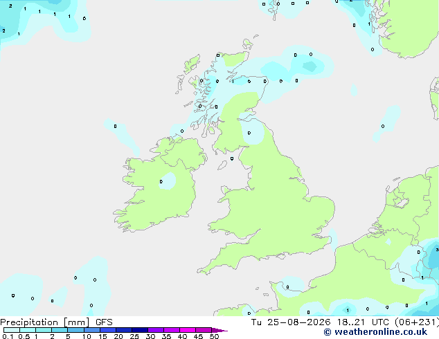Click the 'Tu 25-08-2026' date text
The image size is (439, 339).
(291, 322)
